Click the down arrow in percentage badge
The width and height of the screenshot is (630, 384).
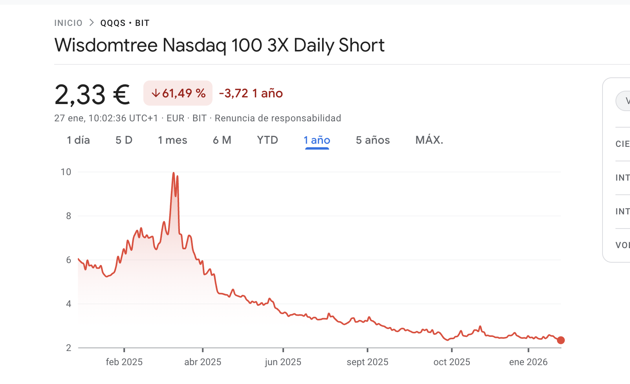156,93
